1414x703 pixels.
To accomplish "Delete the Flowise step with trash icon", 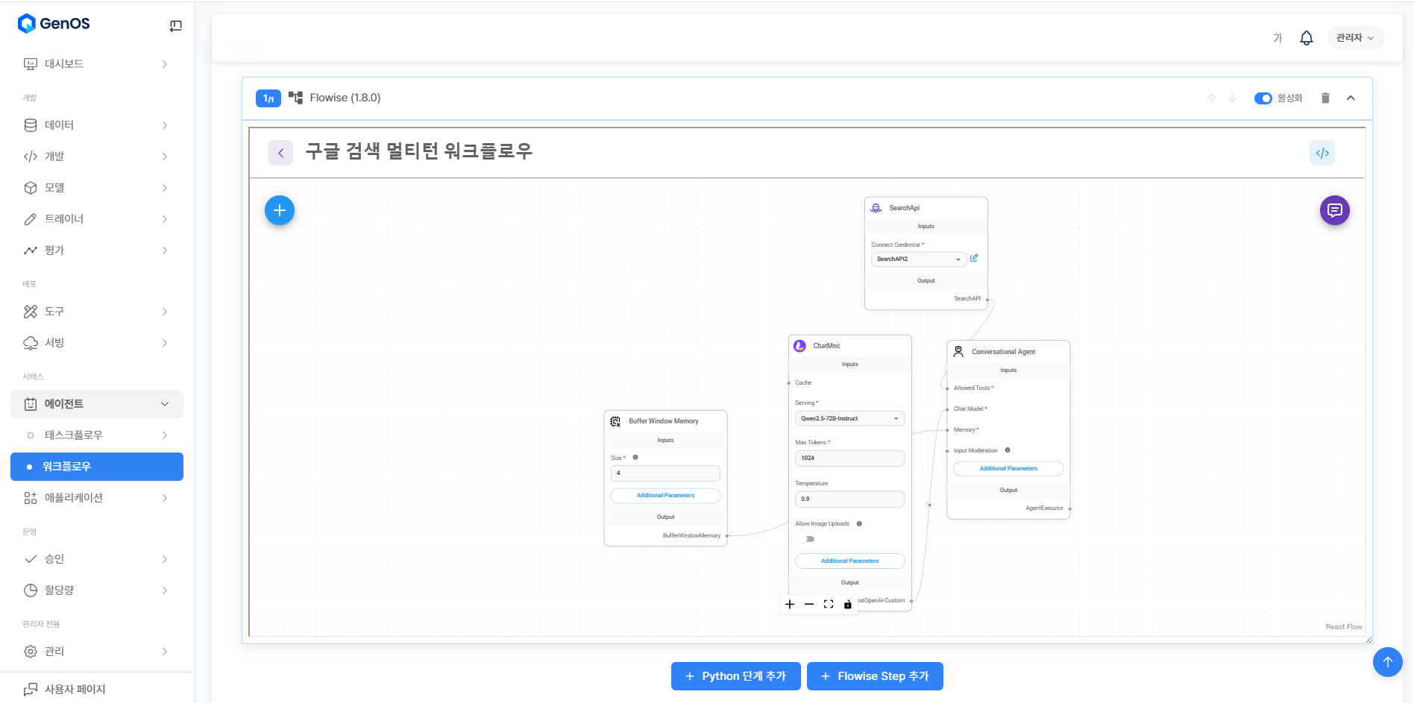I will pos(1325,98).
